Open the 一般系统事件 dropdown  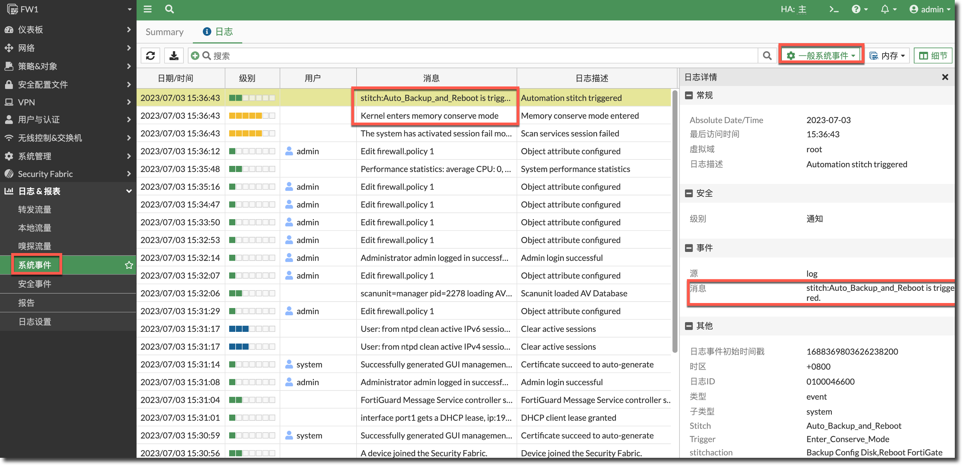tap(821, 56)
